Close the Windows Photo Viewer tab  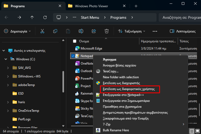[x=124, y=6]
